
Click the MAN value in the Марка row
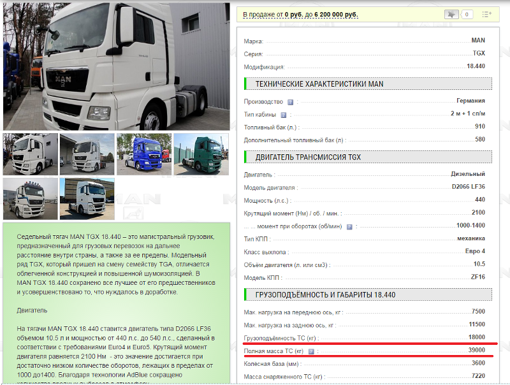click(x=478, y=40)
